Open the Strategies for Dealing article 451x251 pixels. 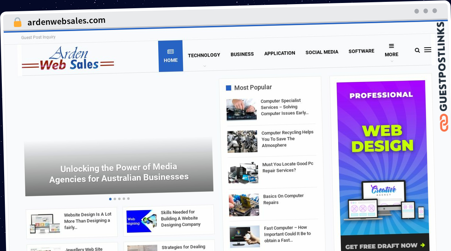tap(183, 247)
